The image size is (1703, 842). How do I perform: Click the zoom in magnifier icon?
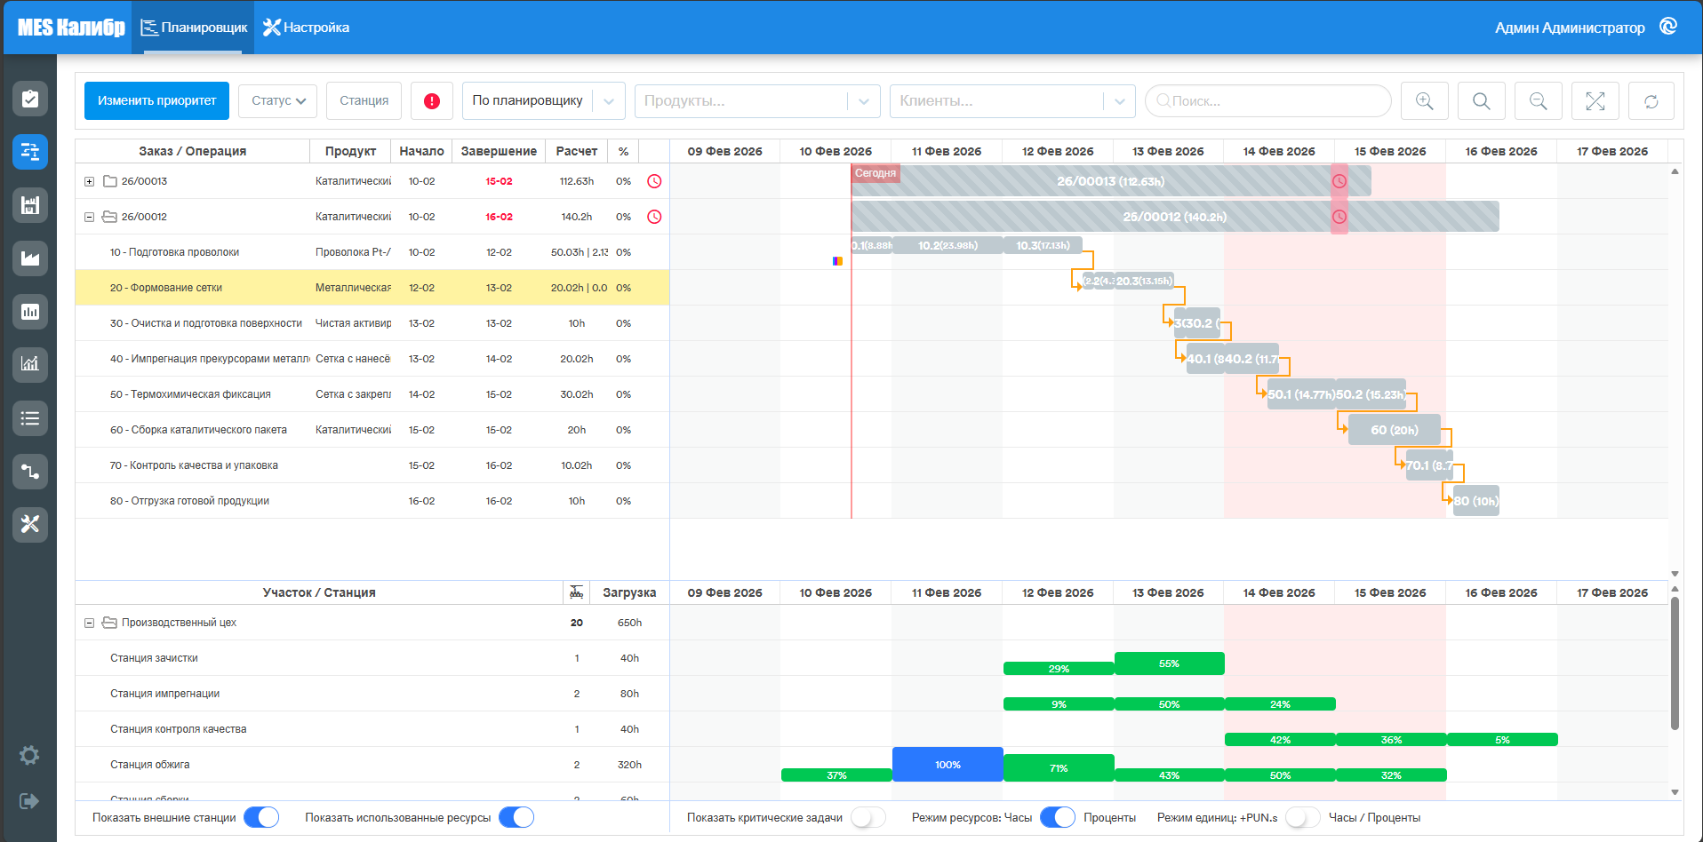click(x=1424, y=101)
